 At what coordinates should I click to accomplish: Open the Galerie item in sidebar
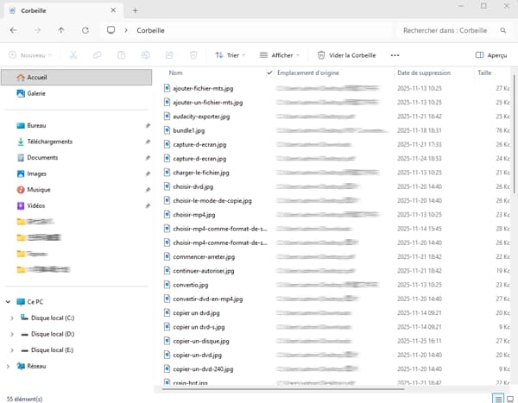(35, 93)
